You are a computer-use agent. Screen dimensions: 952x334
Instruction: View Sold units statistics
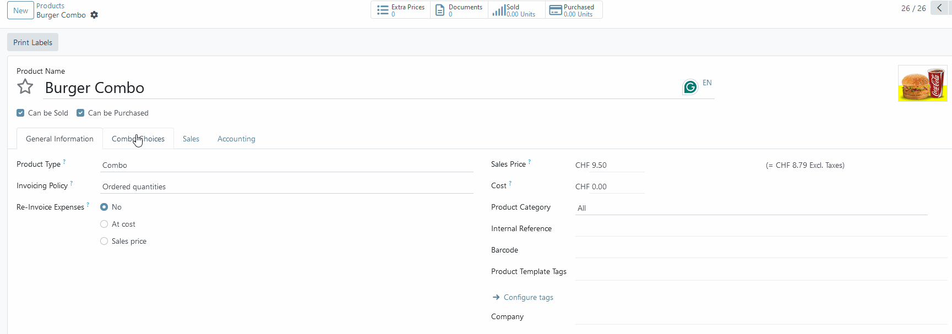pyautogui.click(x=516, y=10)
